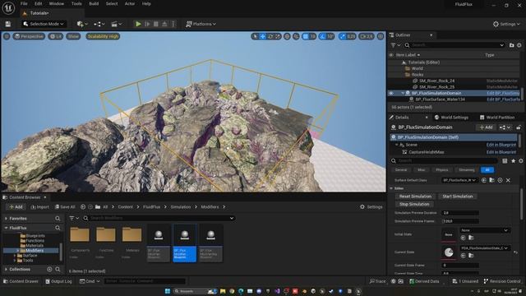Open the Selection Mode dropdown

[43, 24]
